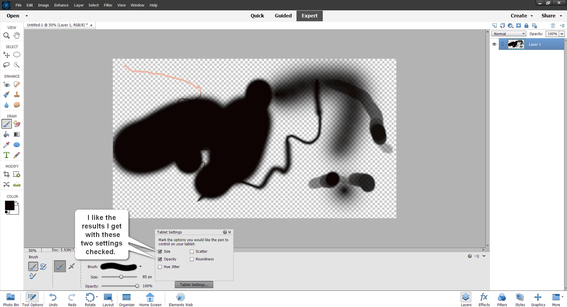
Task: Select the Quick Selection tool
Action: click(x=17, y=65)
